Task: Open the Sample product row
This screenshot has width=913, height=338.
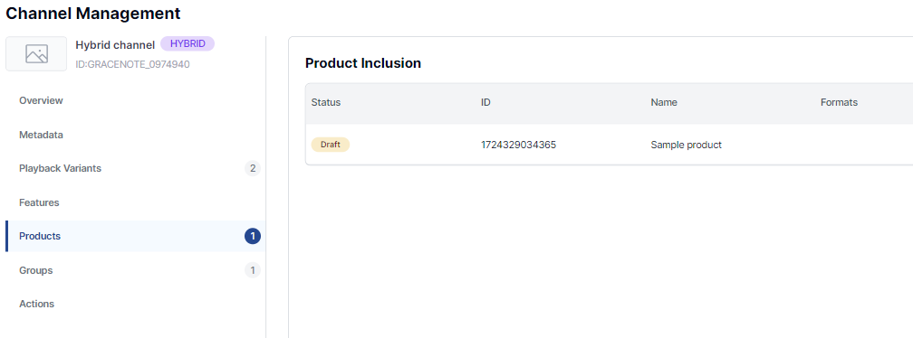Action: (609, 145)
